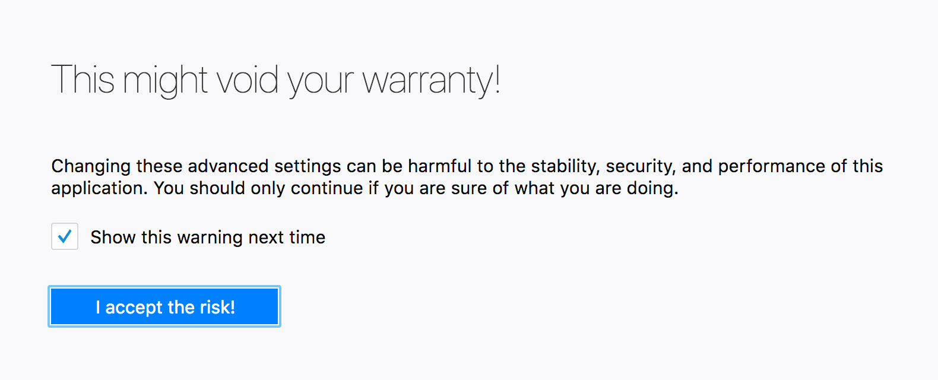Click the checkbox beside the warning label
This screenshot has width=938, height=380.
[x=64, y=236]
